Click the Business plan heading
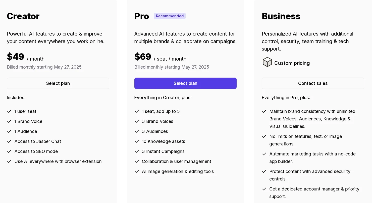This screenshot has width=372, height=203. tap(281, 16)
